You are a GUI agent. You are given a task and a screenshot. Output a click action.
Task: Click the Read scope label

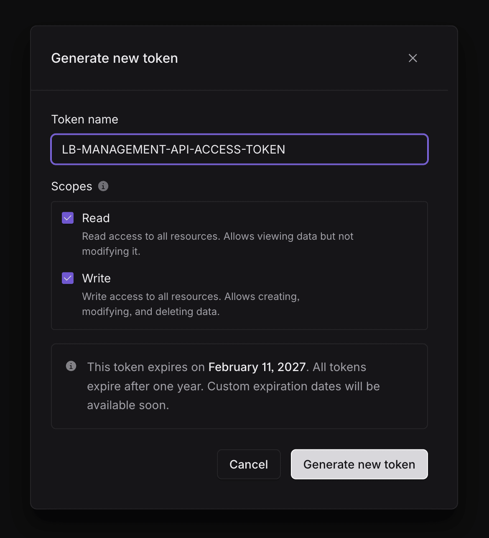(x=96, y=218)
